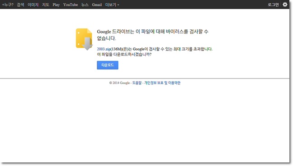Select Play in the top bar
293x166 pixels.
tap(56, 5)
